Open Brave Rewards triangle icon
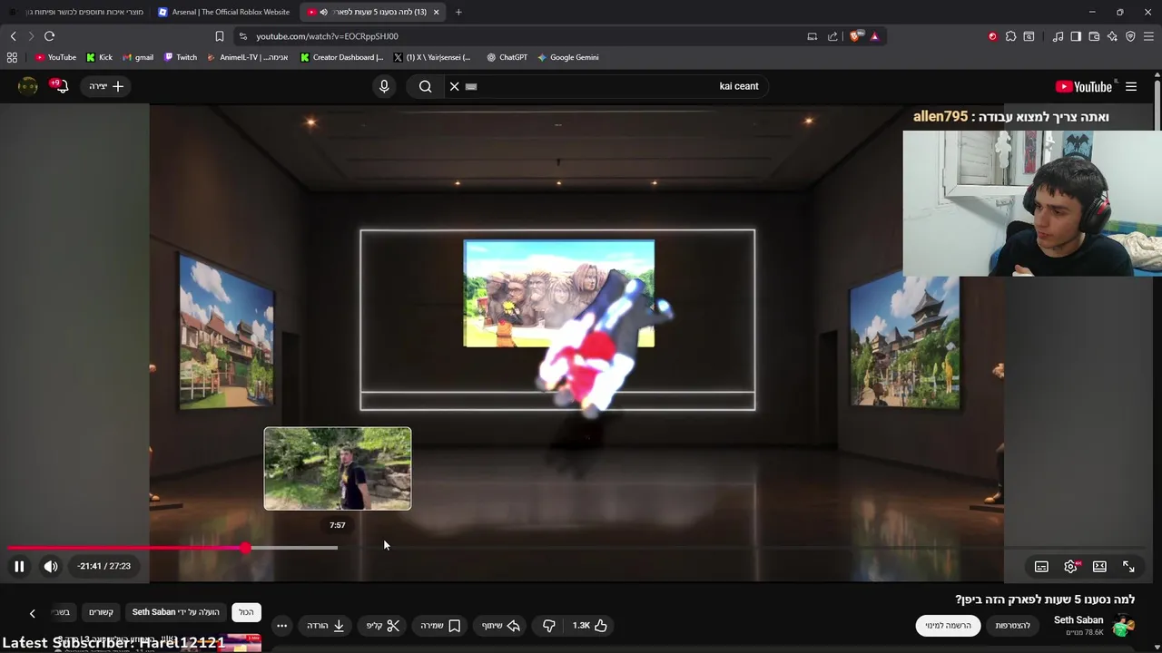 [874, 36]
